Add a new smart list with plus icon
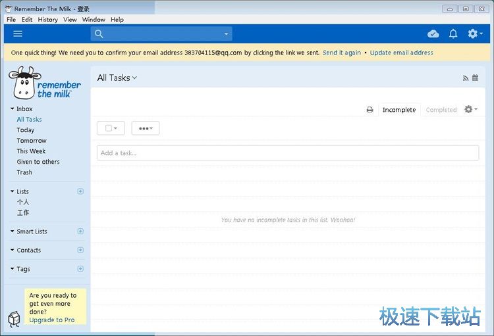The height and width of the screenshot is (336, 494). 80,231
